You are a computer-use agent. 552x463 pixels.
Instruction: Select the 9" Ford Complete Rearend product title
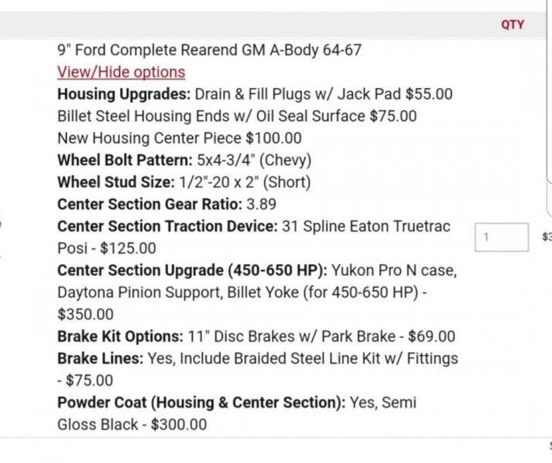pos(210,50)
